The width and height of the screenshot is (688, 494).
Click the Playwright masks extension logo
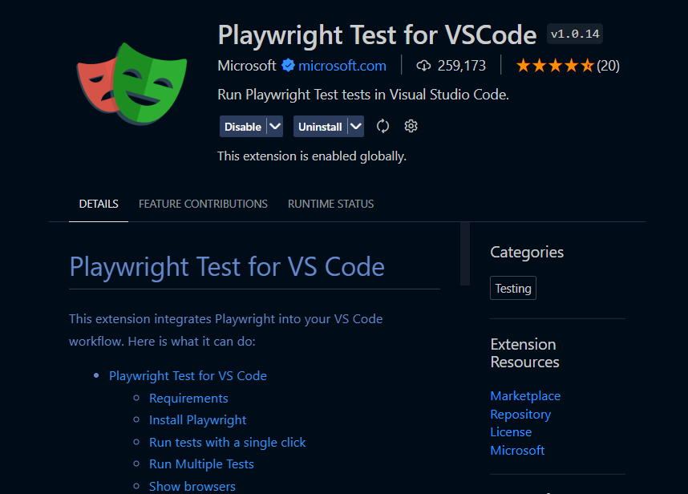coord(132,83)
